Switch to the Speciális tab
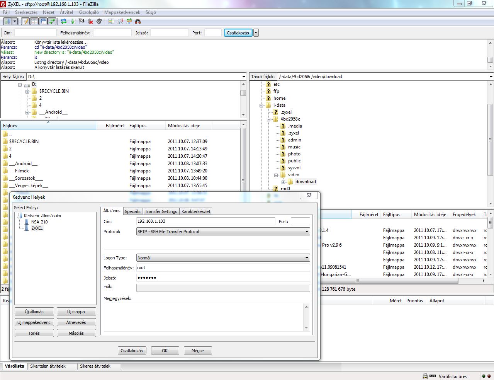The image size is (494, 380). coord(132,211)
